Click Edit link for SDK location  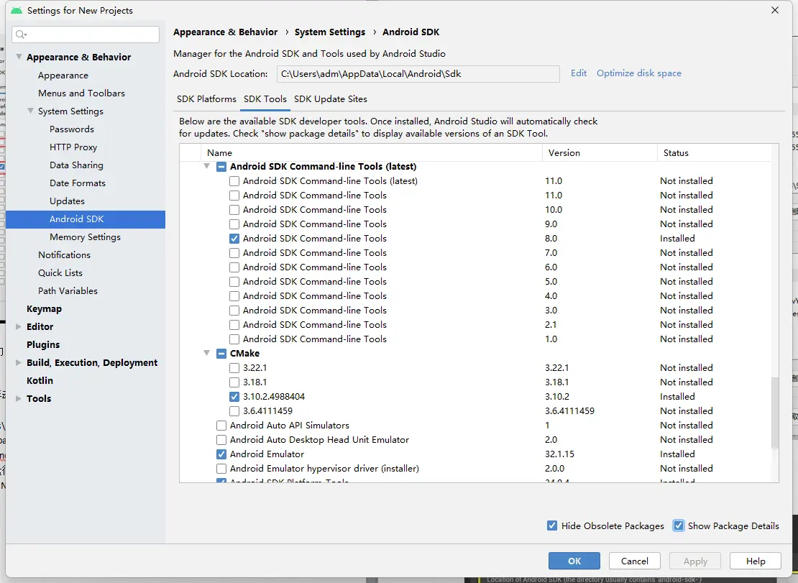click(x=579, y=73)
